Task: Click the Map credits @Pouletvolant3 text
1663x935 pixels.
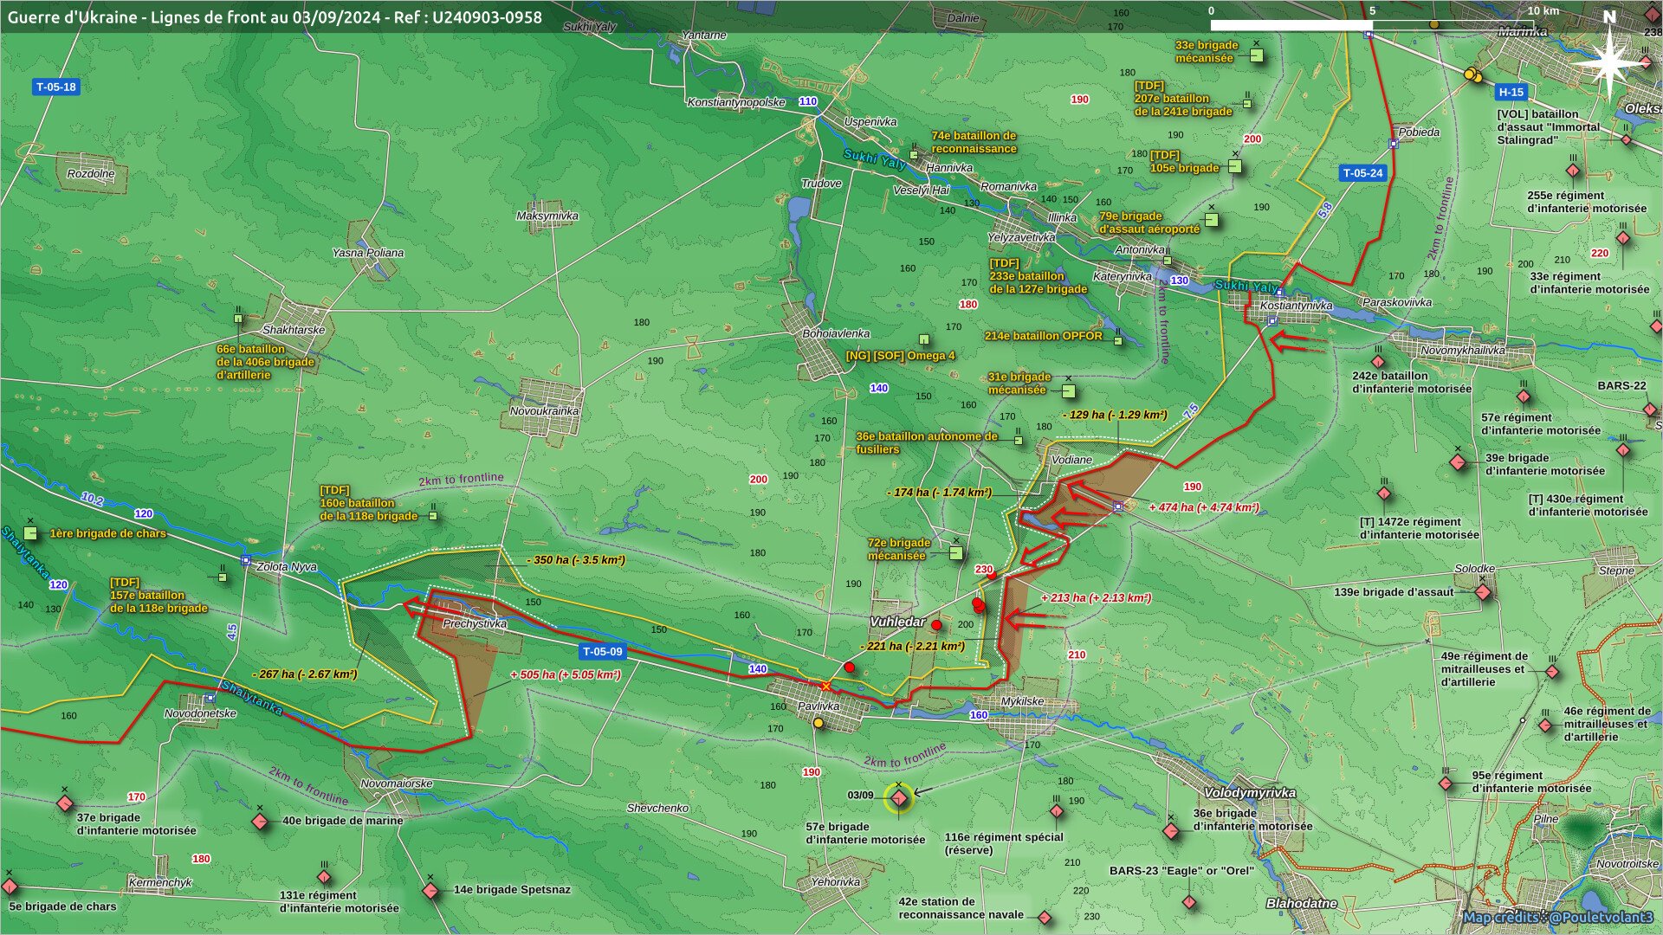Action: (x=1558, y=918)
